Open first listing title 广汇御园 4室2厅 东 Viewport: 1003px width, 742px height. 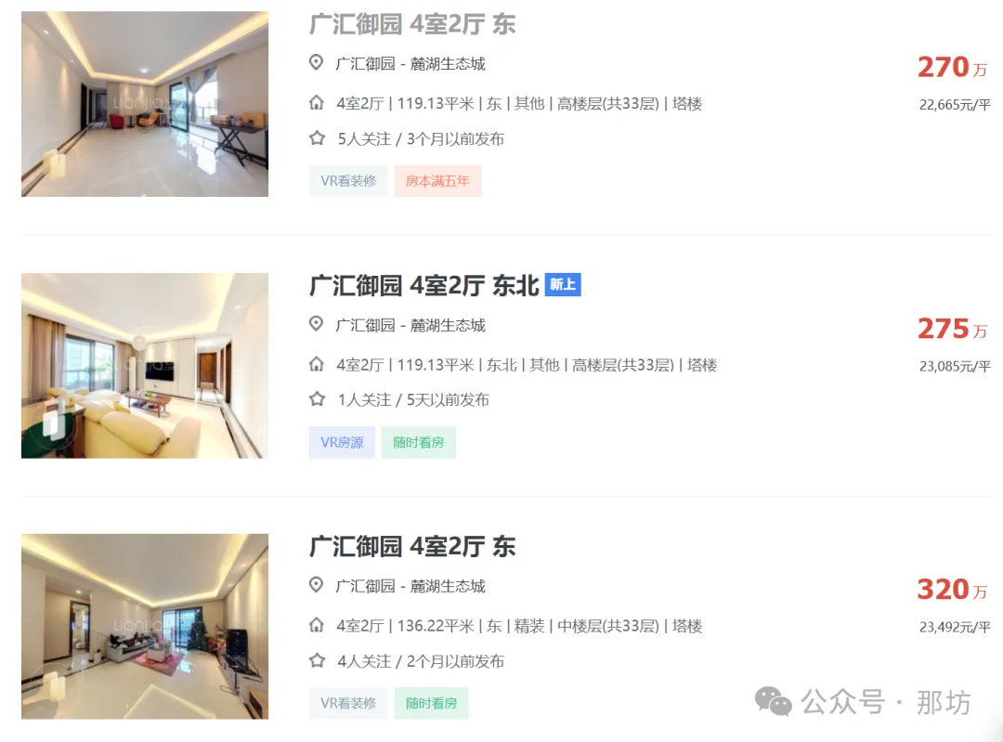coord(412,24)
